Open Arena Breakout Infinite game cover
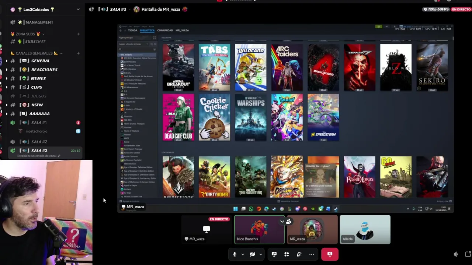472x265 pixels. (178, 67)
